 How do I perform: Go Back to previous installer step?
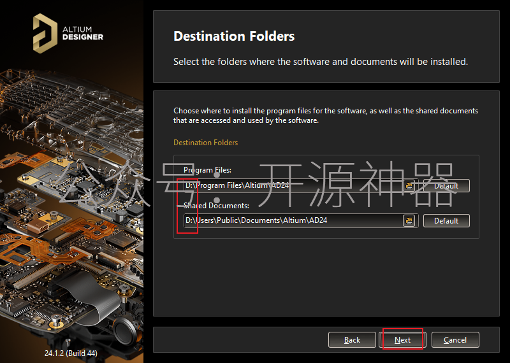[352, 340]
